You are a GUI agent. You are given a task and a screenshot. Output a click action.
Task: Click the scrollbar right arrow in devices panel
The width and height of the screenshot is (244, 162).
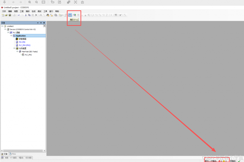44,151
